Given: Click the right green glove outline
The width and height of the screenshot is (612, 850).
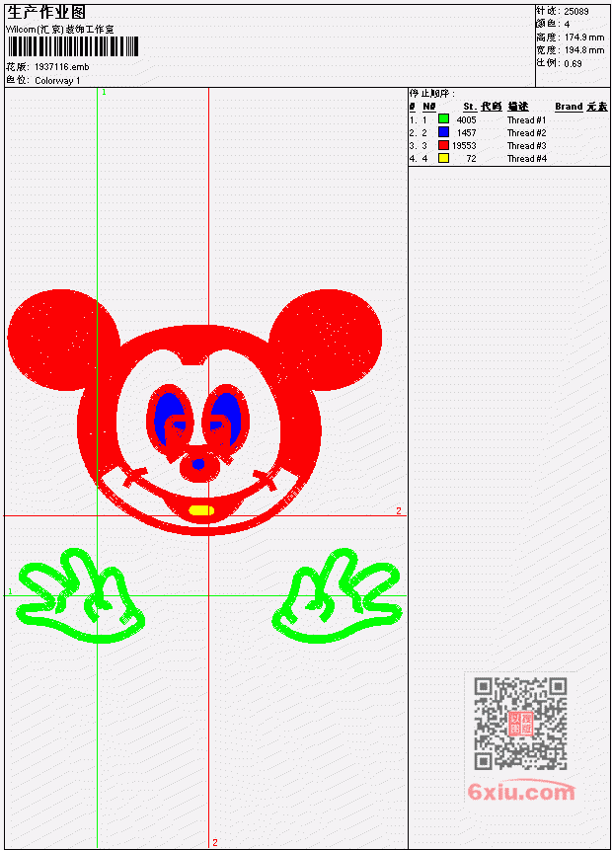Looking at the screenshot, I should pos(338,595).
